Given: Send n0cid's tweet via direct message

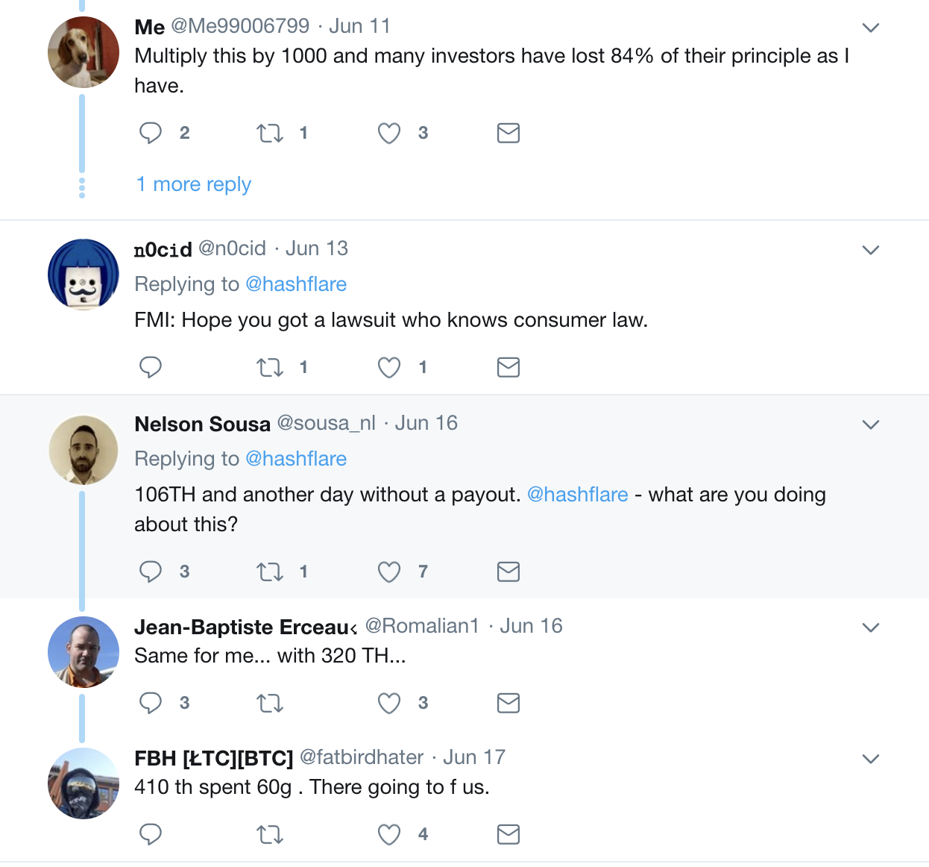Looking at the screenshot, I should tap(508, 367).
